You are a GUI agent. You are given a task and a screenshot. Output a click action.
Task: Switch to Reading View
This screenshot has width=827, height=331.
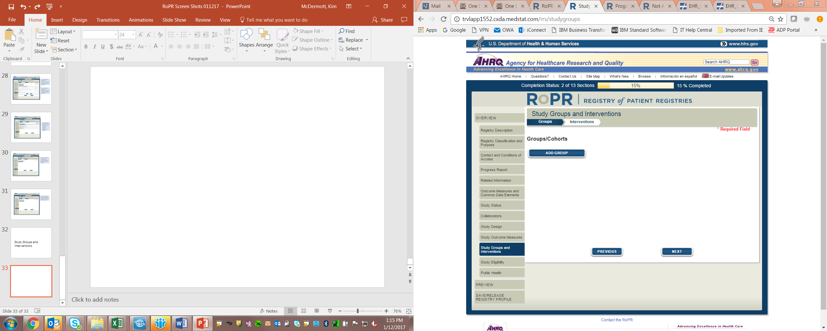pyautogui.click(x=317, y=311)
